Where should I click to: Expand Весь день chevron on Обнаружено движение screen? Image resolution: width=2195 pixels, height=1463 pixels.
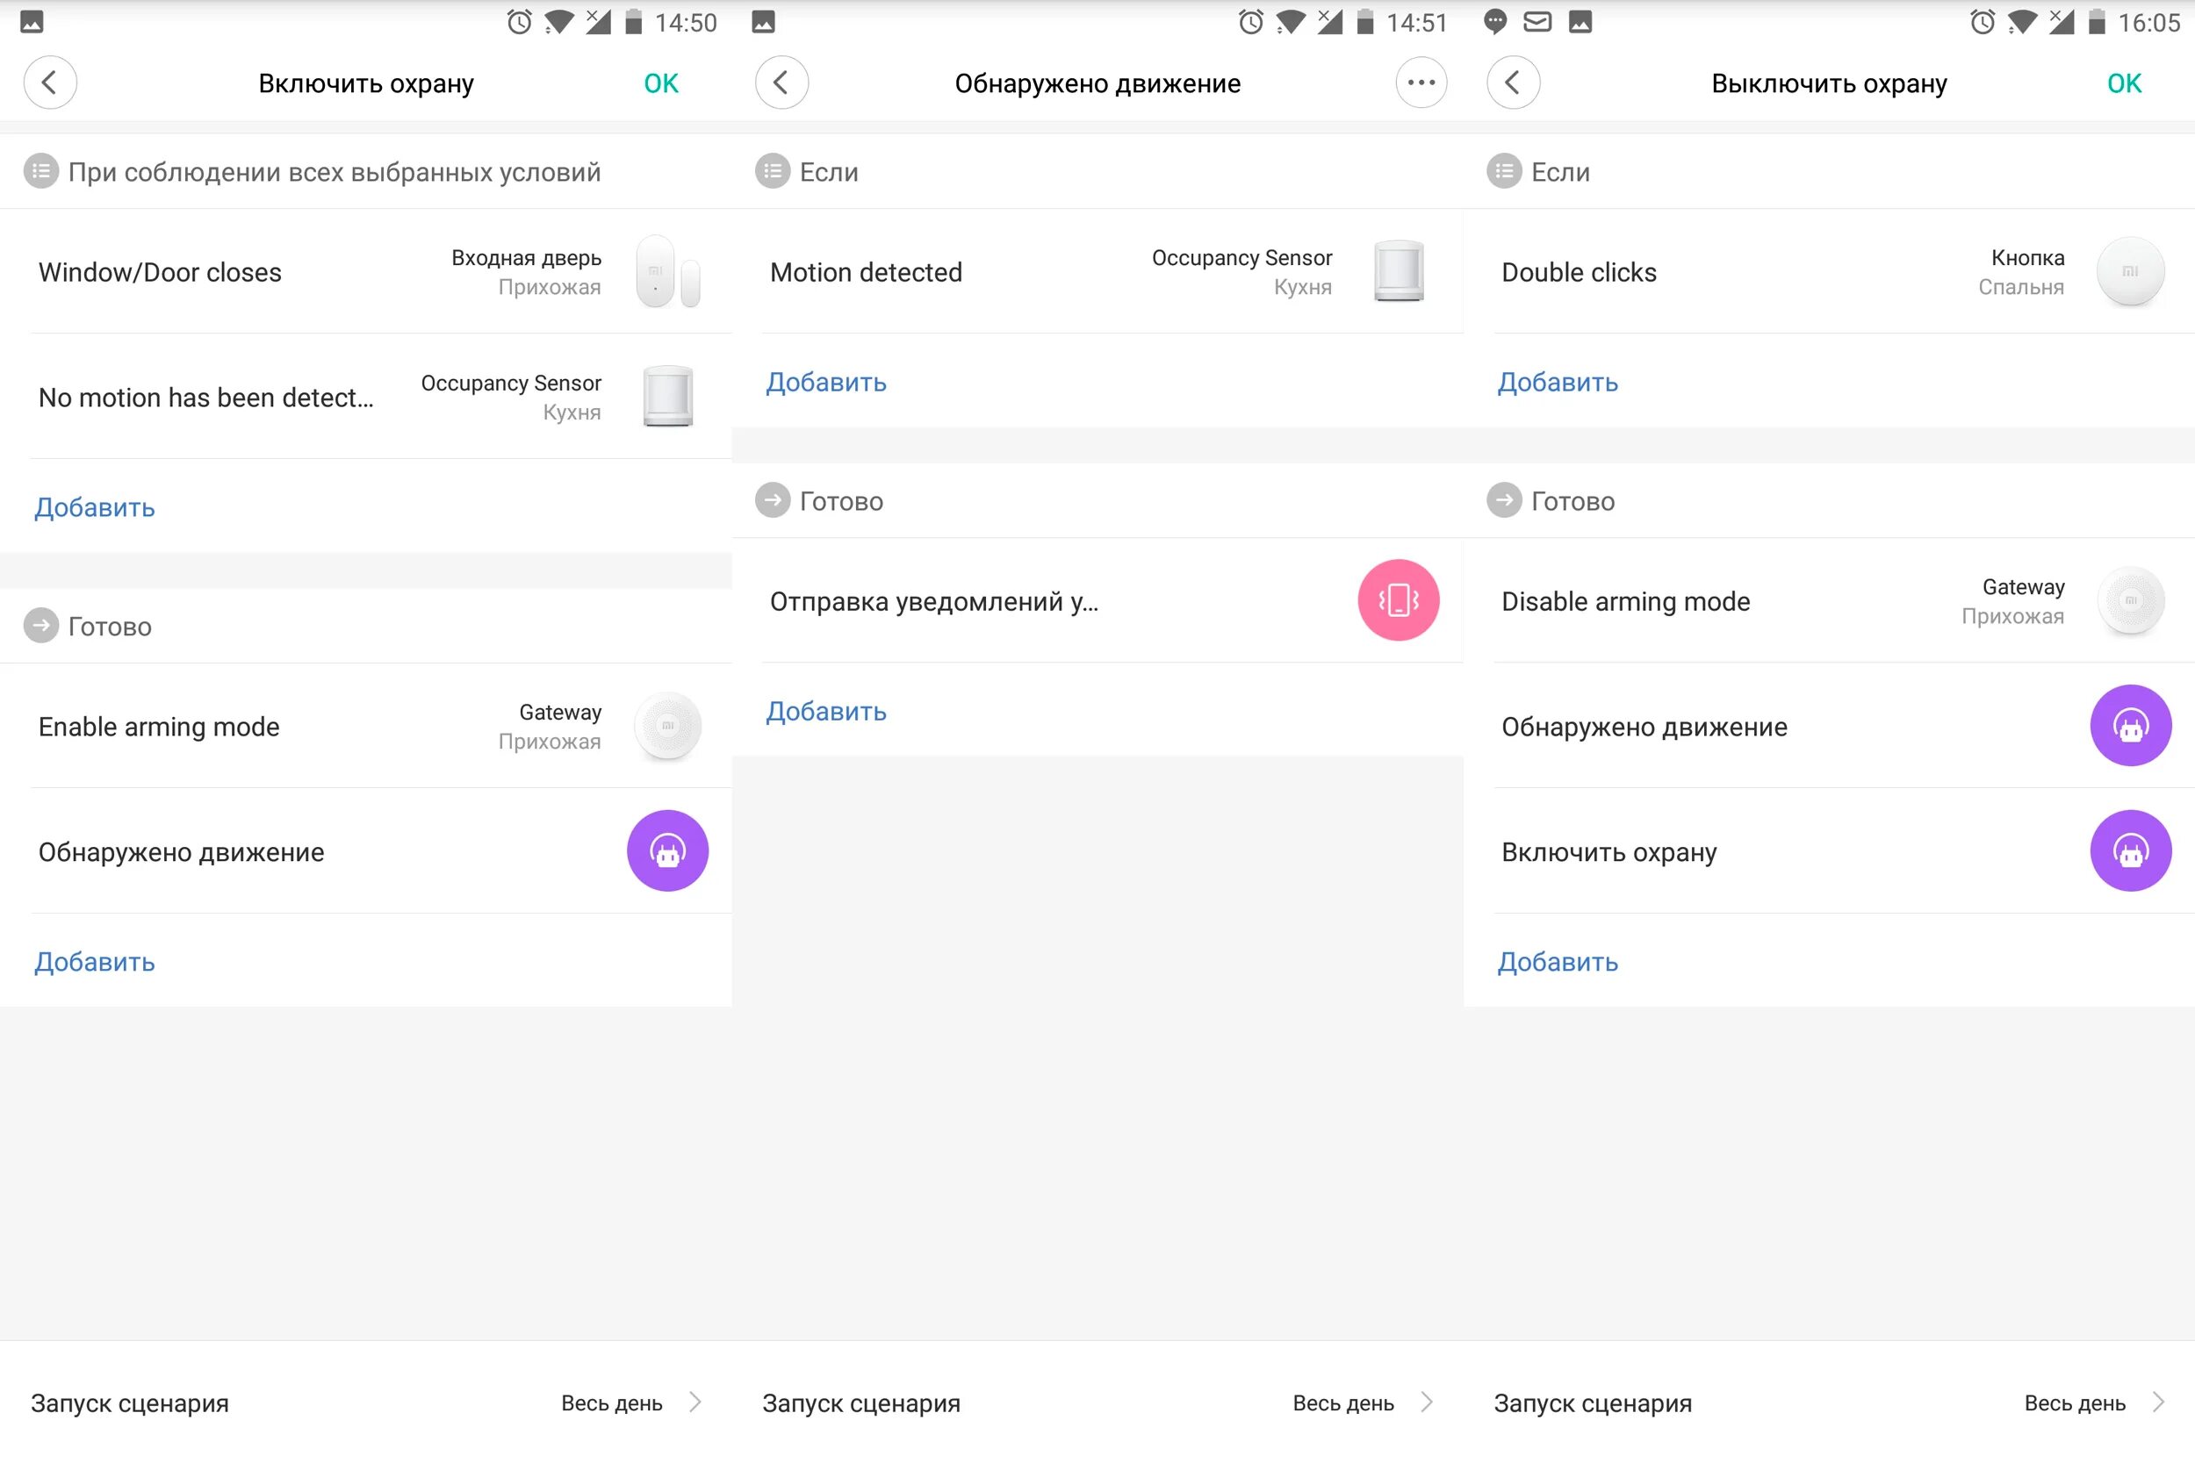pyautogui.click(x=1426, y=1402)
